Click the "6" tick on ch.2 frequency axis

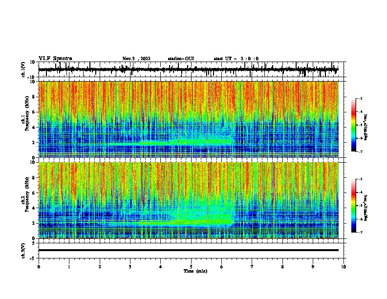34,193
